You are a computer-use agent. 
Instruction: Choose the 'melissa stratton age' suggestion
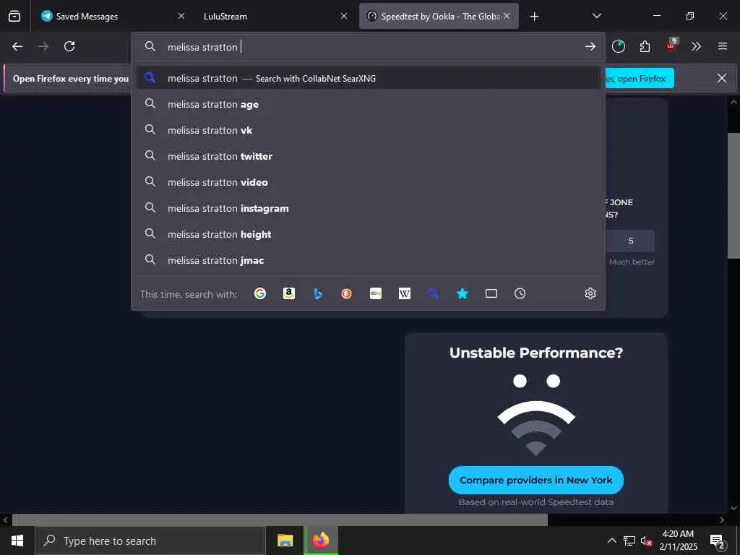368,104
